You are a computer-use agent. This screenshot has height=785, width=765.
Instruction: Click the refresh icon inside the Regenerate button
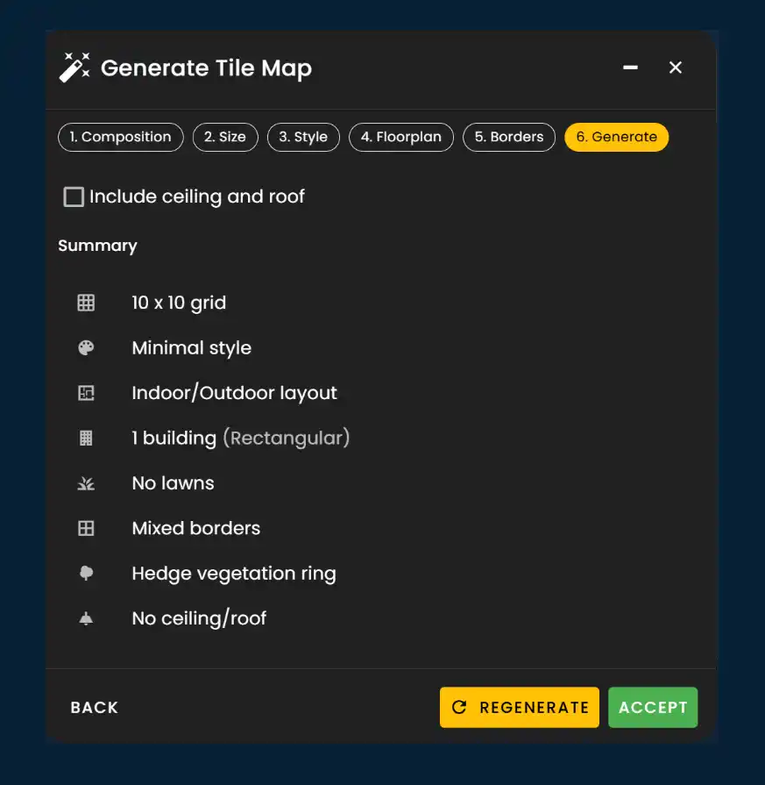[x=459, y=707]
